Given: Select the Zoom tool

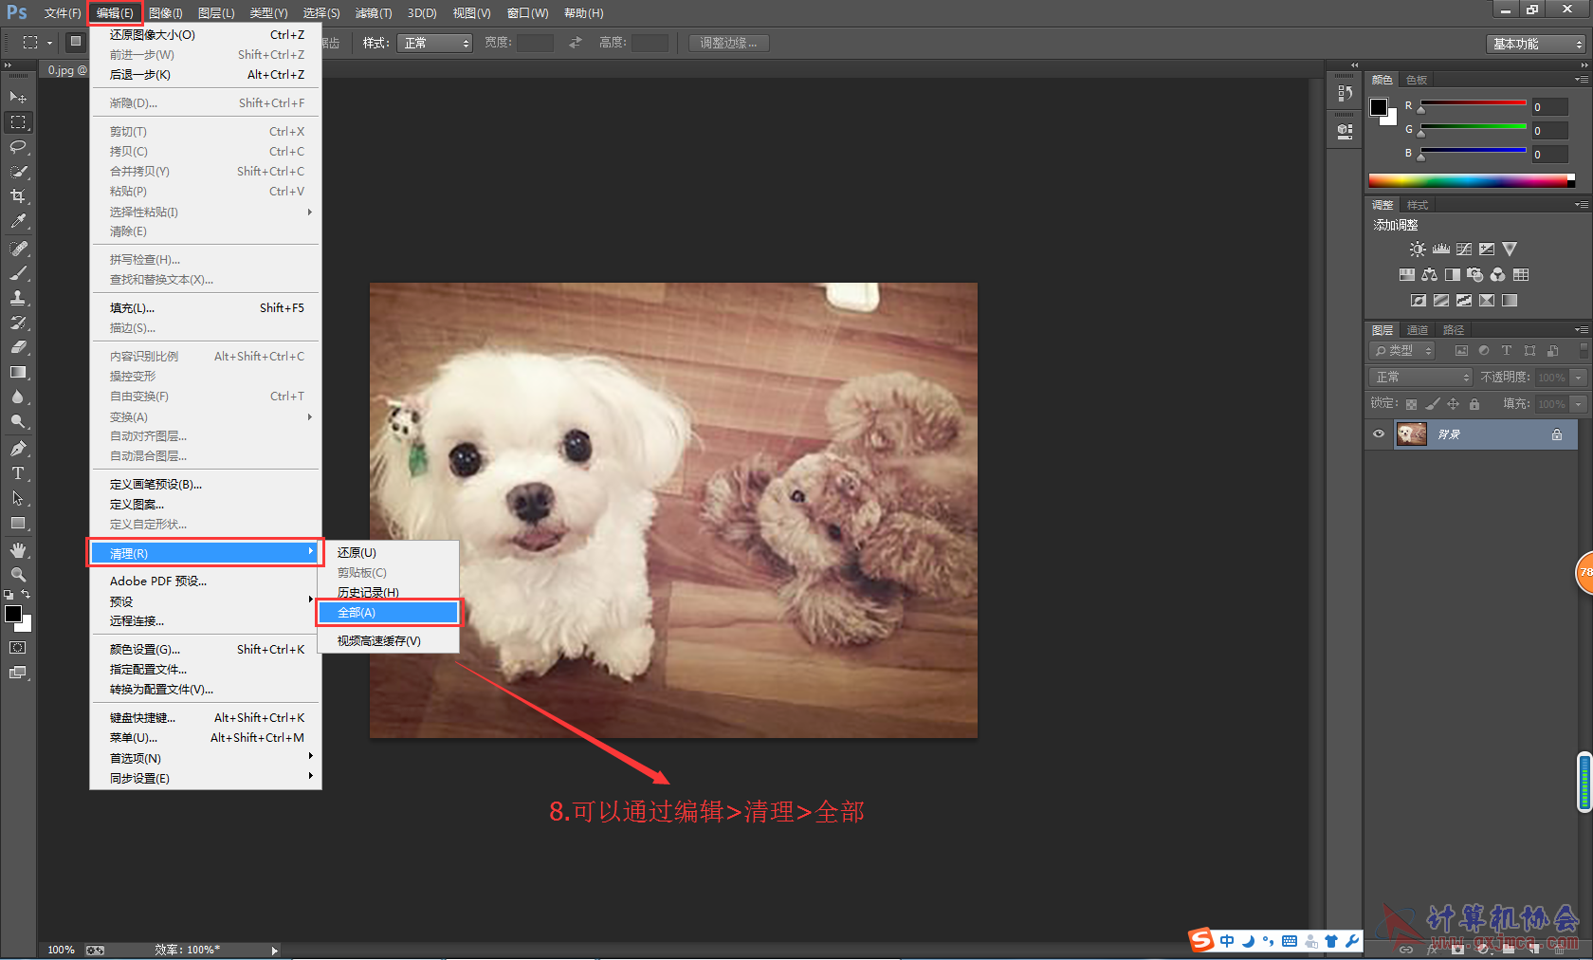Looking at the screenshot, I should tap(18, 575).
